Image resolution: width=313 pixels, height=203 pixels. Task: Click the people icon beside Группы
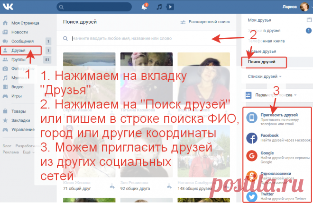[x=5, y=59]
